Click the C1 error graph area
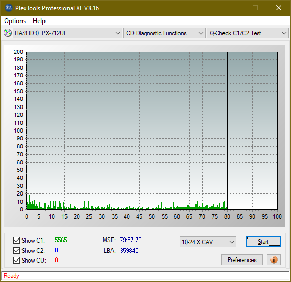This screenshot has height=282, width=291. [152, 131]
